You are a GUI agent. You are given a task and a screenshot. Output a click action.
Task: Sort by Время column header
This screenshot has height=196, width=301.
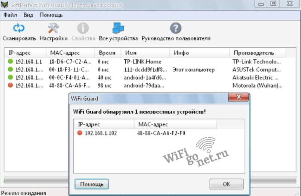tap(108, 53)
